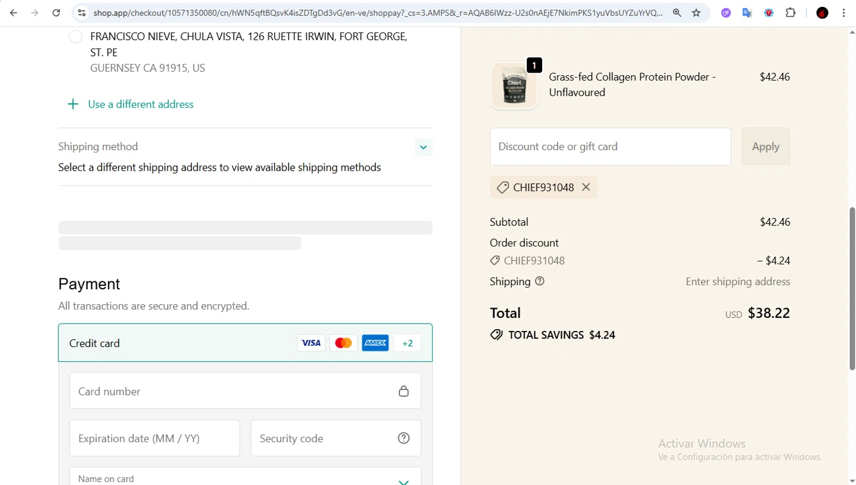Use a different address link
Image resolution: width=856 pixels, height=485 pixels.
pos(140,104)
